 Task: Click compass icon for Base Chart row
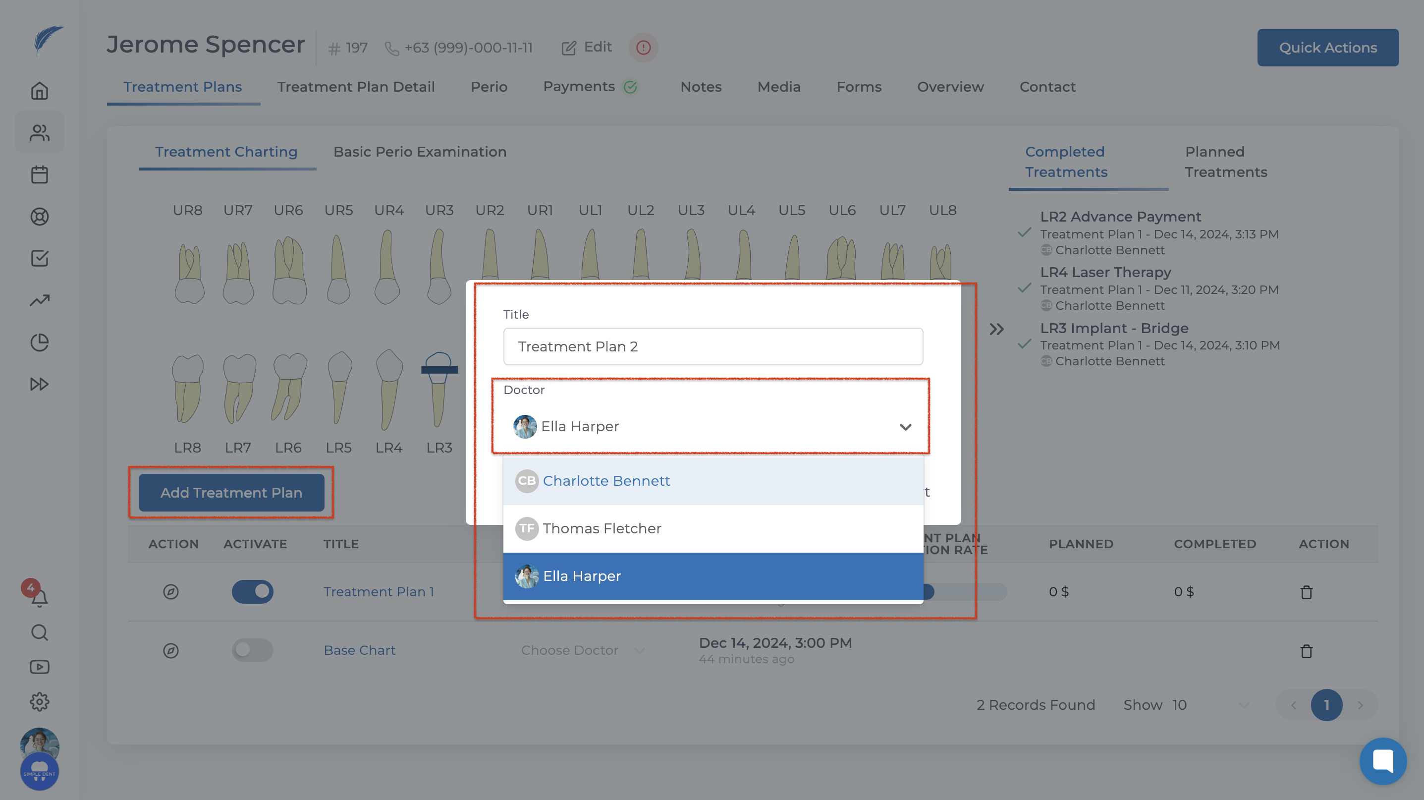[171, 651]
